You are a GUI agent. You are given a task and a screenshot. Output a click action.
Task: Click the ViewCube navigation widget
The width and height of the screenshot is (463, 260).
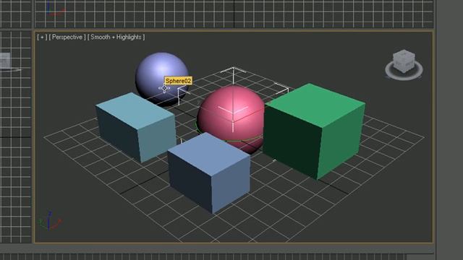[x=404, y=65]
